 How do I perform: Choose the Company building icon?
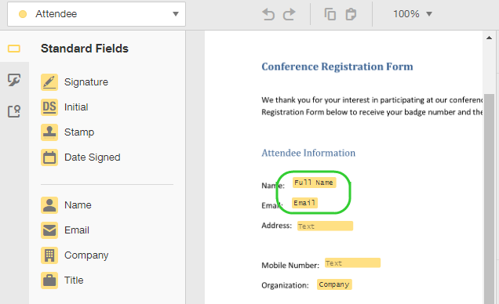[49, 255]
